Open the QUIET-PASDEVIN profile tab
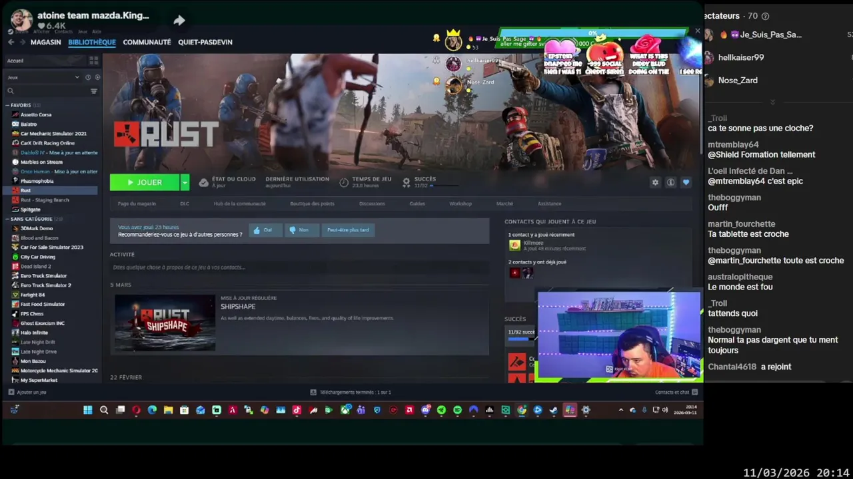The width and height of the screenshot is (853, 479). click(205, 42)
